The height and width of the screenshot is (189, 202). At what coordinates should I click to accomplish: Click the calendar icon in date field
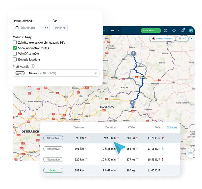click(17, 27)
